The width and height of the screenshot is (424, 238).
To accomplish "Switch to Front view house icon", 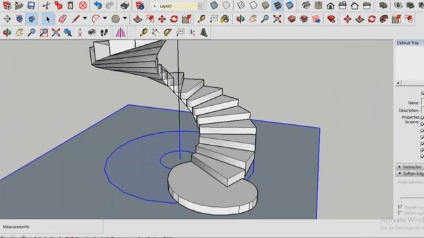I will 331,5.
